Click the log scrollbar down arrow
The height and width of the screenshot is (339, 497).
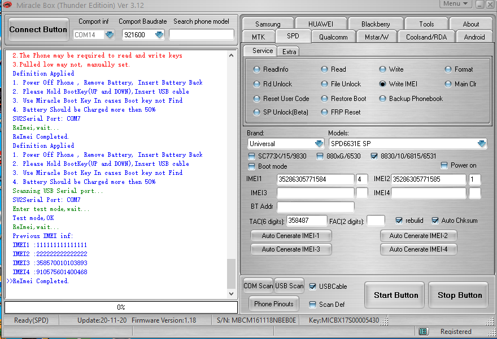(x=232, y=294)
